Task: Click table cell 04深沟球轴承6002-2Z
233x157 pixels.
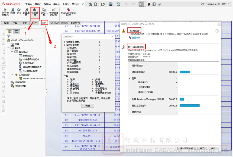Action: click(x=88, y=31)
